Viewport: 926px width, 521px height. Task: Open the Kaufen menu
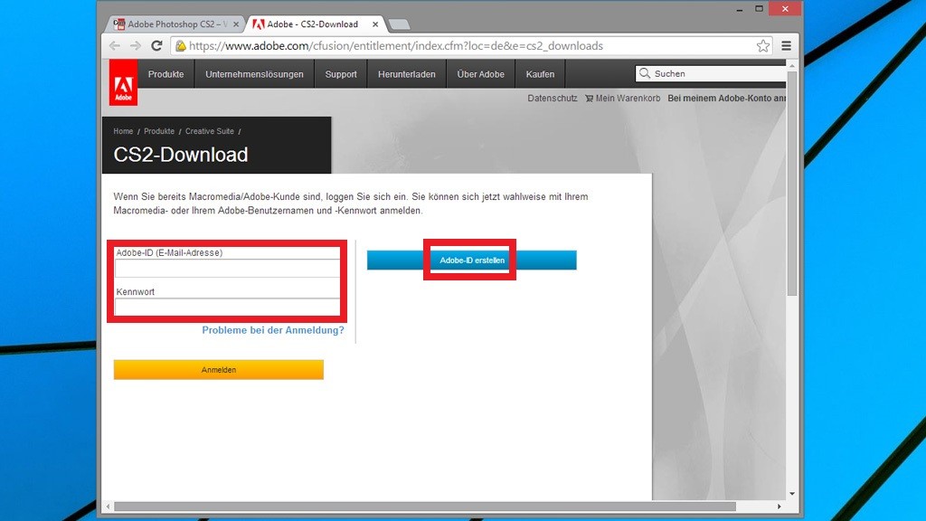(541, 74)
